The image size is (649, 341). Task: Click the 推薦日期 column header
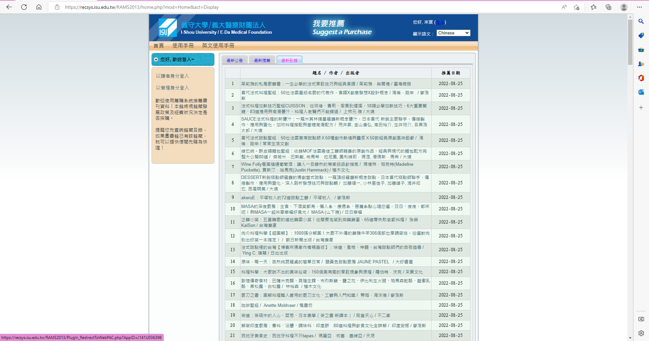[450, 73]
